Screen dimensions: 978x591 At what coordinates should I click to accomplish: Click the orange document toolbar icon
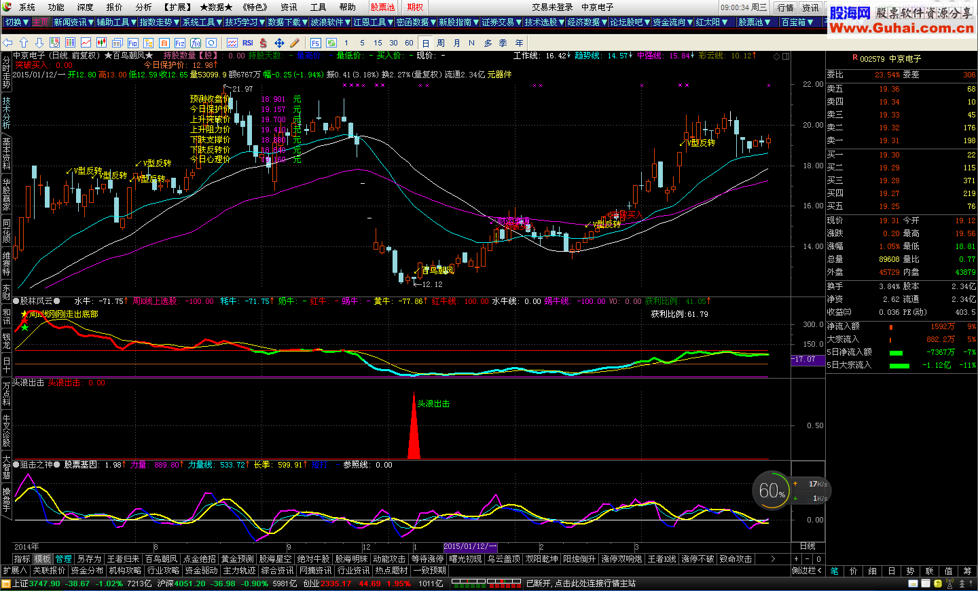pos(164,43)
